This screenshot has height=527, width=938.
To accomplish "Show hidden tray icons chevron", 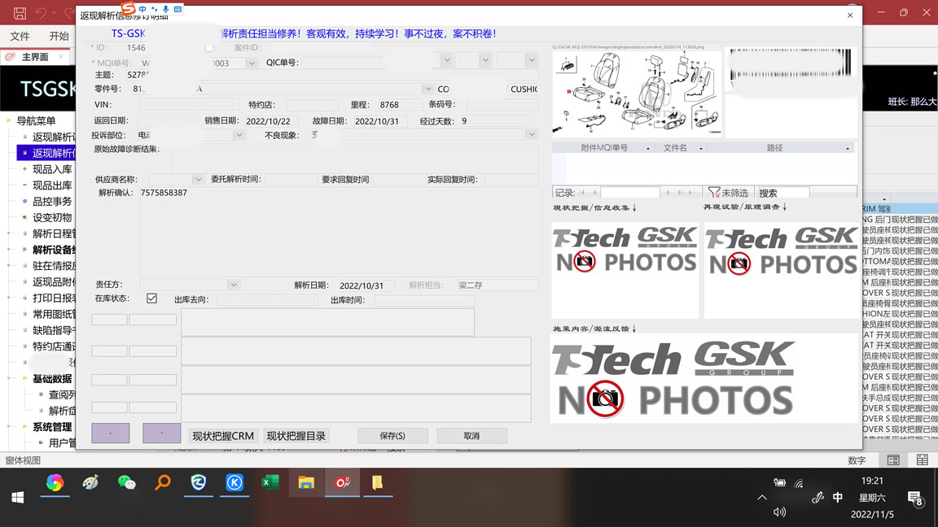I will coord(761,497).
